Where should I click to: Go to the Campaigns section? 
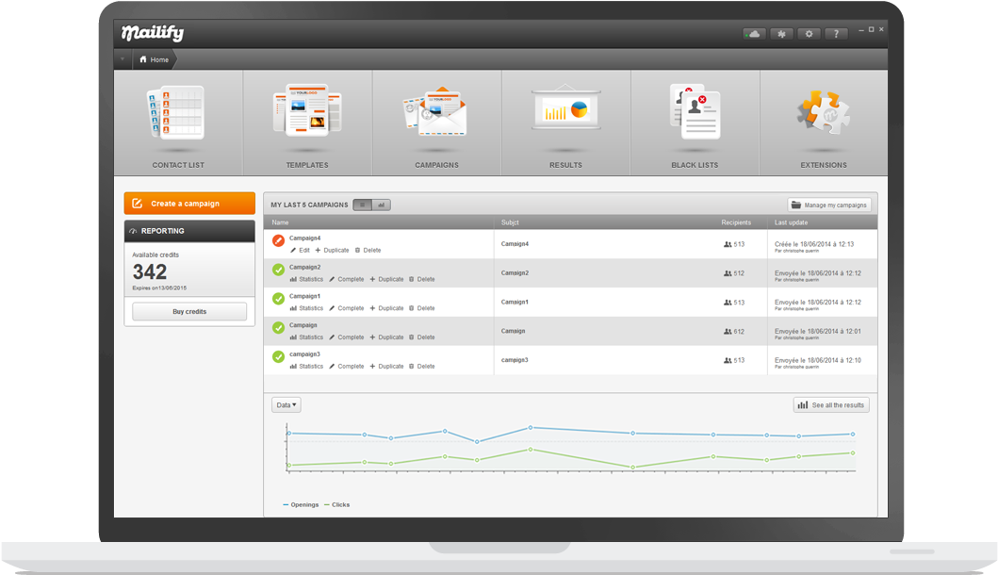click(436, 123)
